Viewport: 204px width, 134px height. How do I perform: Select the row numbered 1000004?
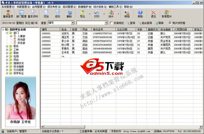click(122, 45)
